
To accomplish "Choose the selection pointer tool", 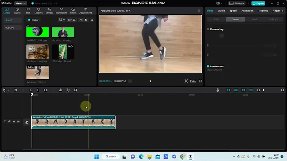I will (4, 90).
